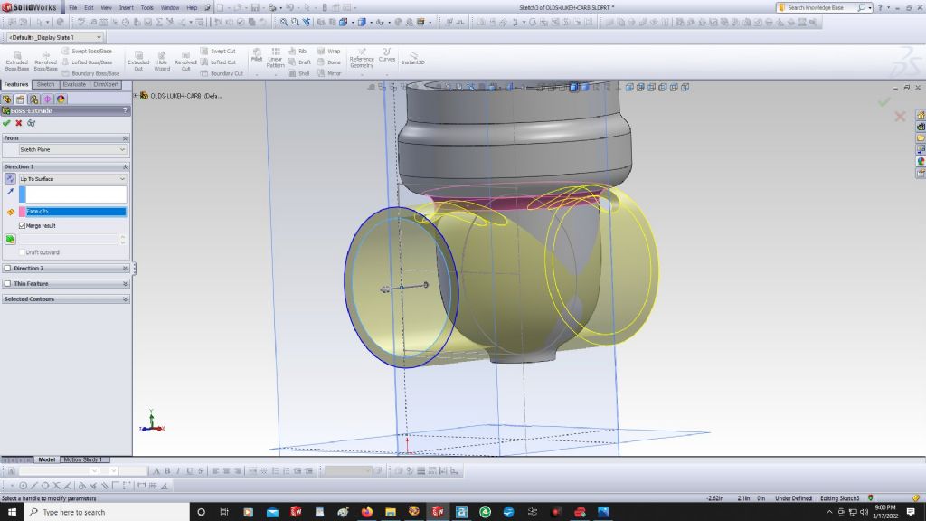Enable the Direction 2 checkbox
The image size is (926, 521).
[x=8, y=269]
